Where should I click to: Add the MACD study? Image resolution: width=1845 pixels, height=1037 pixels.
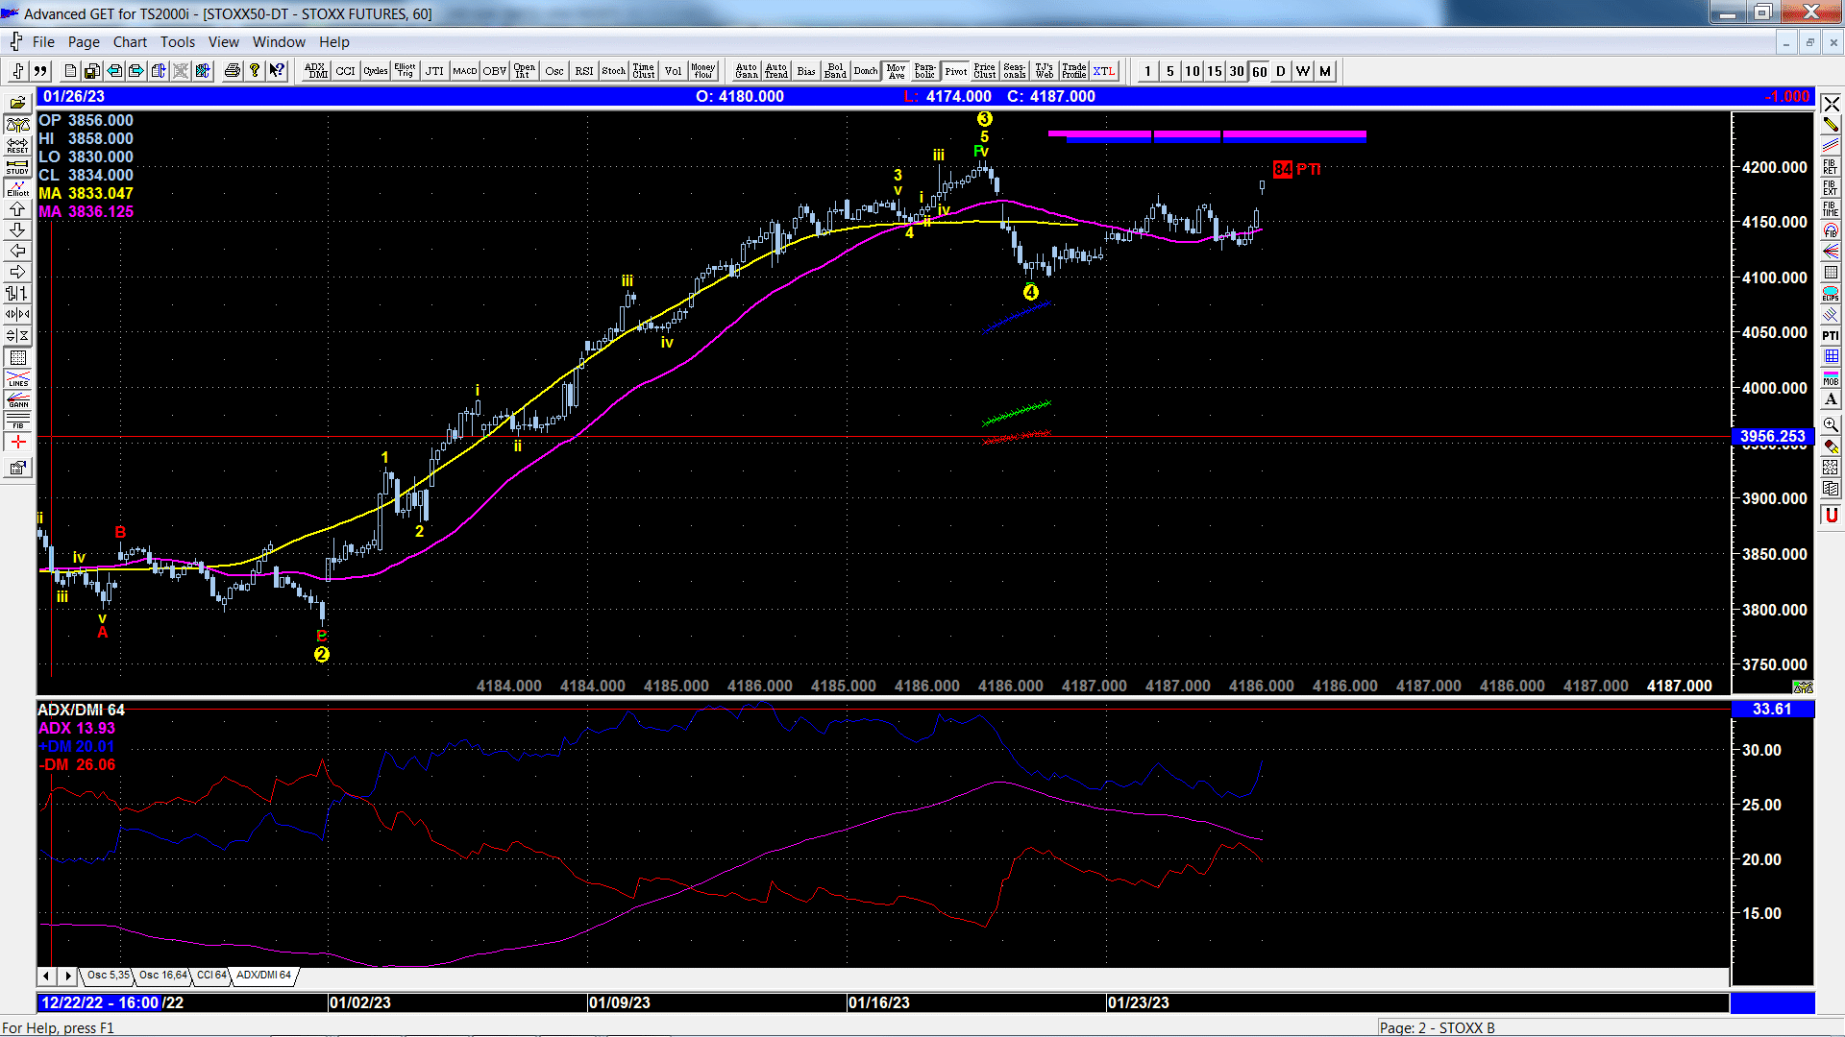(x=465, y=71)
